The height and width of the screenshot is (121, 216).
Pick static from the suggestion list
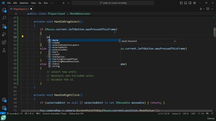pyautogui.click(x=84, y=64)
